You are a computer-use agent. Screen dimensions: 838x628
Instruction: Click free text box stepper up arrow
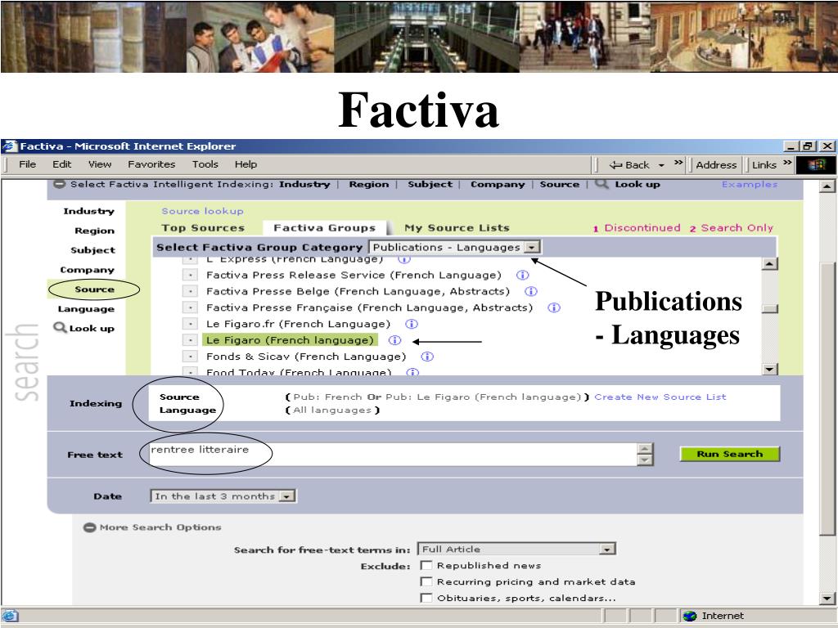(x=645, y=449)
